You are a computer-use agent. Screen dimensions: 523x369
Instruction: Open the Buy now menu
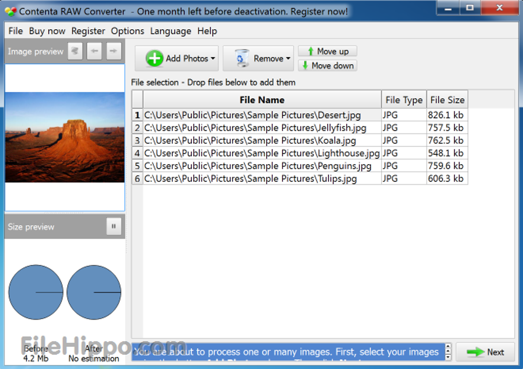(x=47, y=31)
